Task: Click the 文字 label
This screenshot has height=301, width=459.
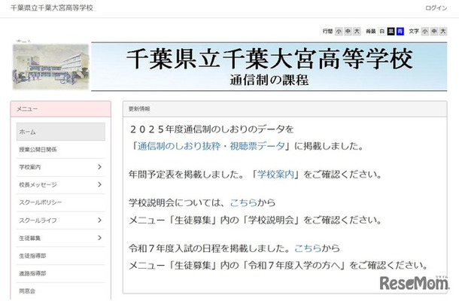Action: pyautogui.click(x=414, y=32)
